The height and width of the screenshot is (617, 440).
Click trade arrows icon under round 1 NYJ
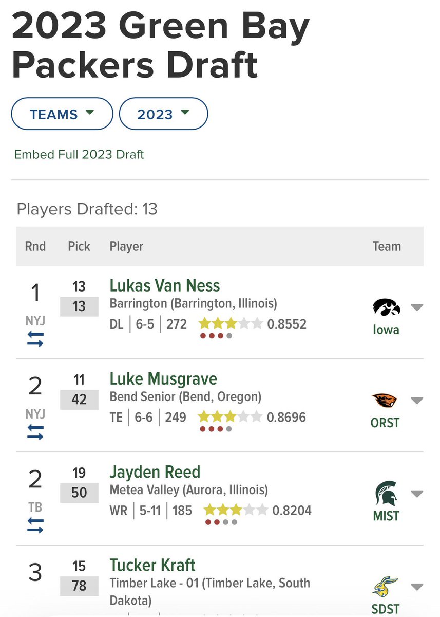(x=35, y=339)
